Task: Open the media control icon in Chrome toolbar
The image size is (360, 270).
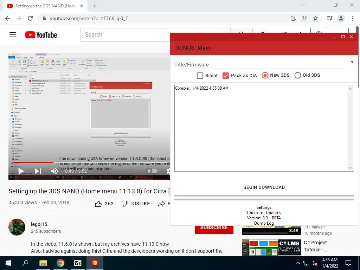Action: 330,18
